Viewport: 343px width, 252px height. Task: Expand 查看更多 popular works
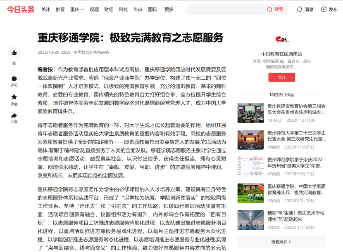[281, 242]
